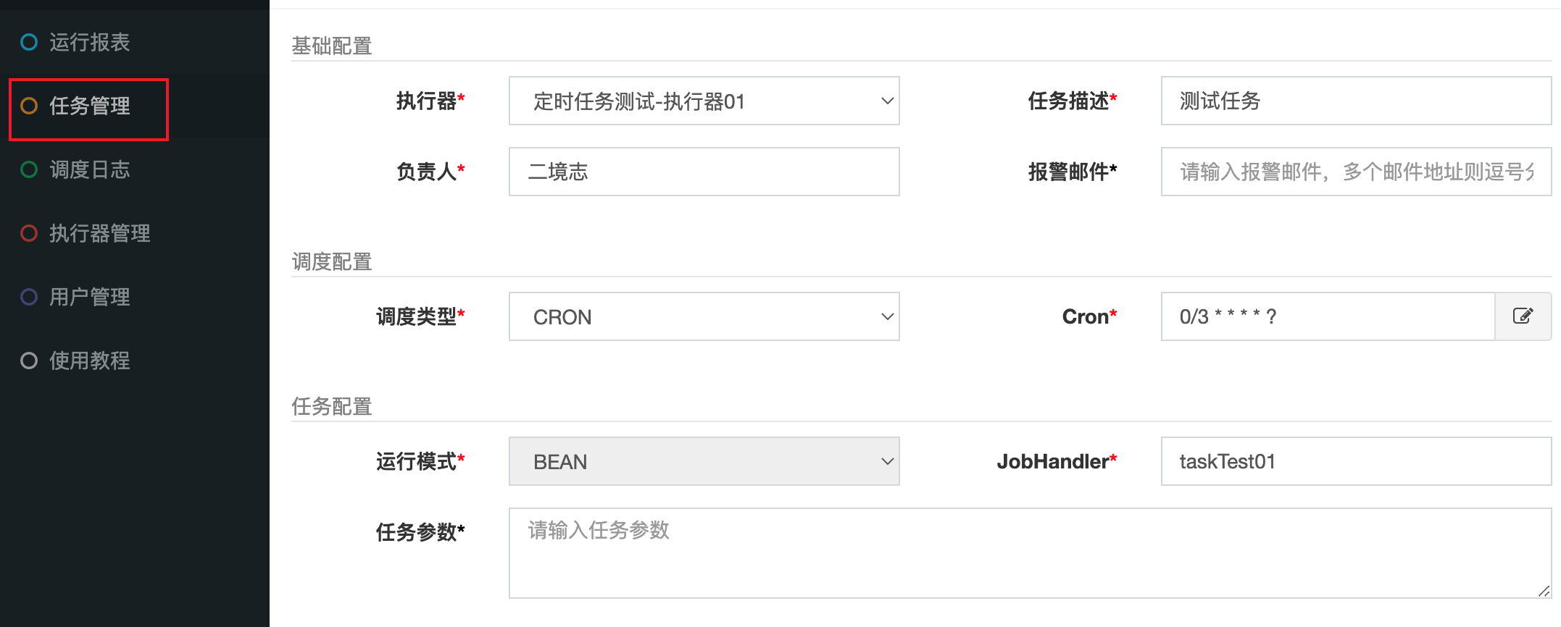Click inside the 任务参数 textarea
Screen dimensions: 1561x627
[1029, 553]
